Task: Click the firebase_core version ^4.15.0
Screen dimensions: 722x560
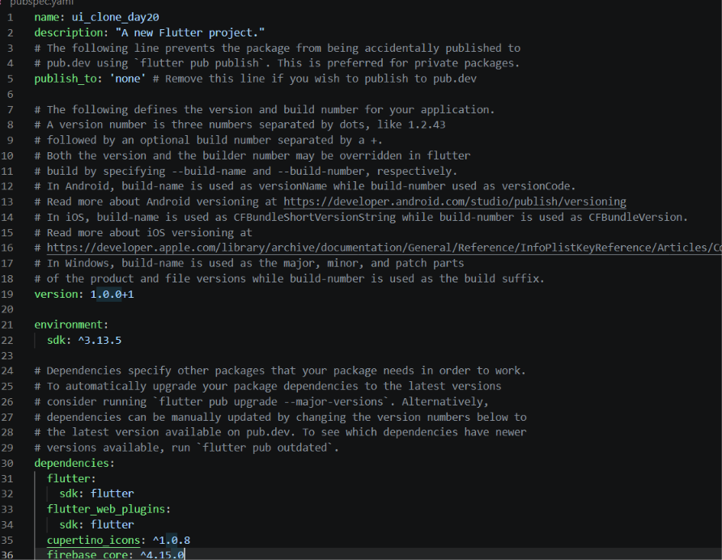Action: point(162,554)
